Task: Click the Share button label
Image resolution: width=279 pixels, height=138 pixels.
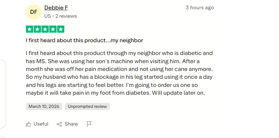Action: pyautogui.click(x=71, y=124)
